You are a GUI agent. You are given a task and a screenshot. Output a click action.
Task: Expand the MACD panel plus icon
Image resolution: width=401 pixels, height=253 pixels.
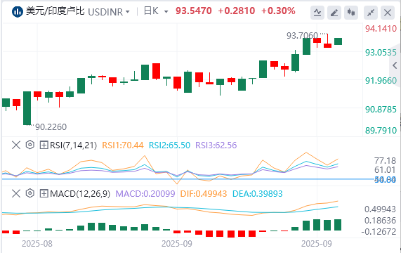click(x=44, y=194)
